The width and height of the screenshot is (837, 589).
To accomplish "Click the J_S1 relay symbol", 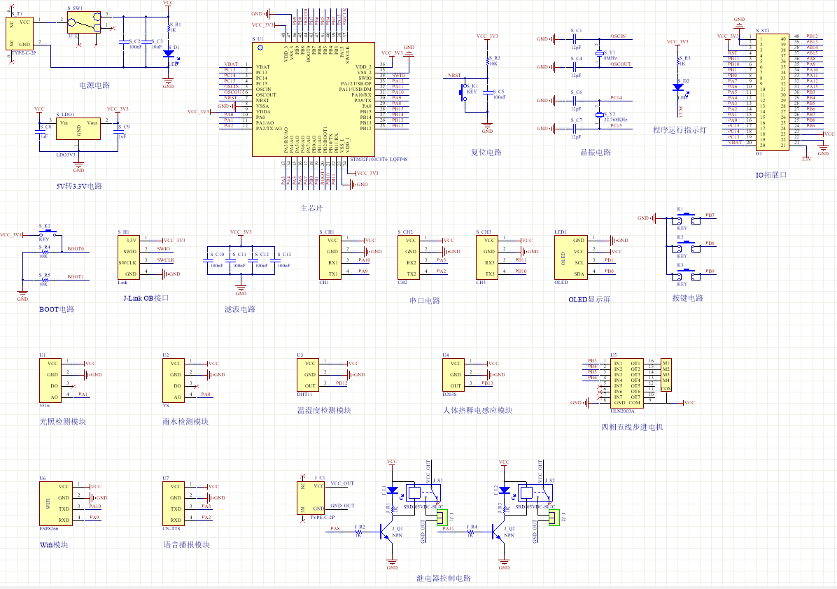I will [423, 493].
